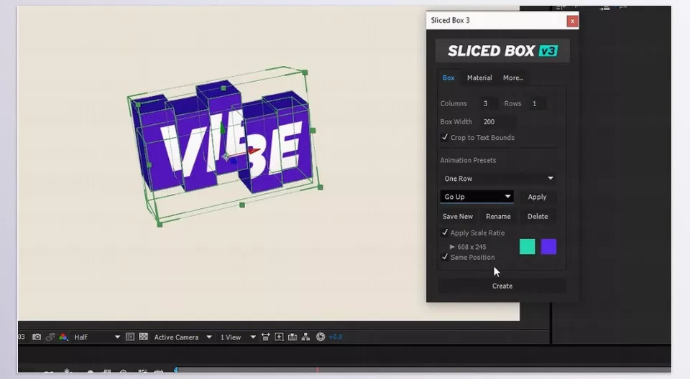
Task: Click the Delete preset button
Action: [538, 216]
